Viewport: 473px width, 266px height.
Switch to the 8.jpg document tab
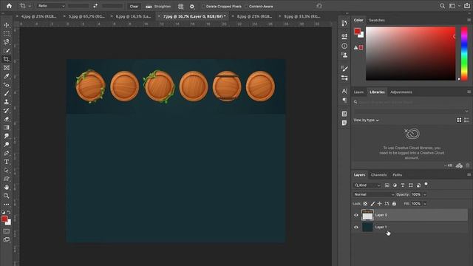(254, 16)
